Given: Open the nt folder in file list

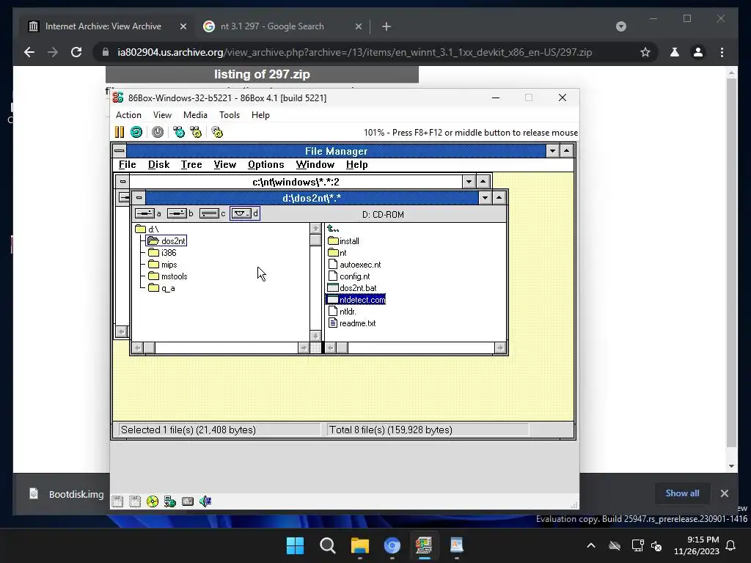Looking at the screenshot, I should [337, 253].
